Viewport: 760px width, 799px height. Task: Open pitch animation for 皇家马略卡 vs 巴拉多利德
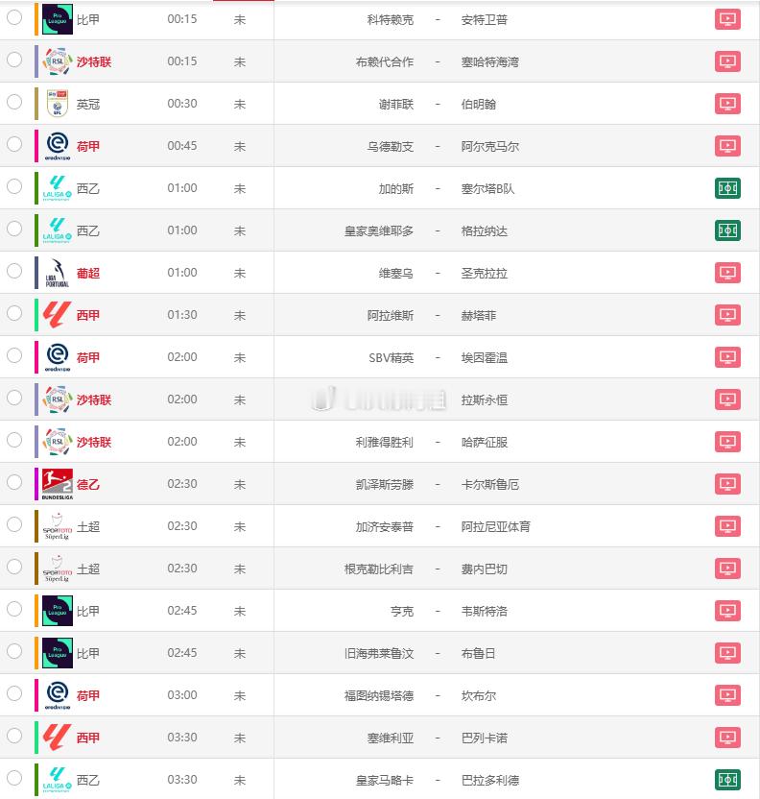[x=727, y=780]
